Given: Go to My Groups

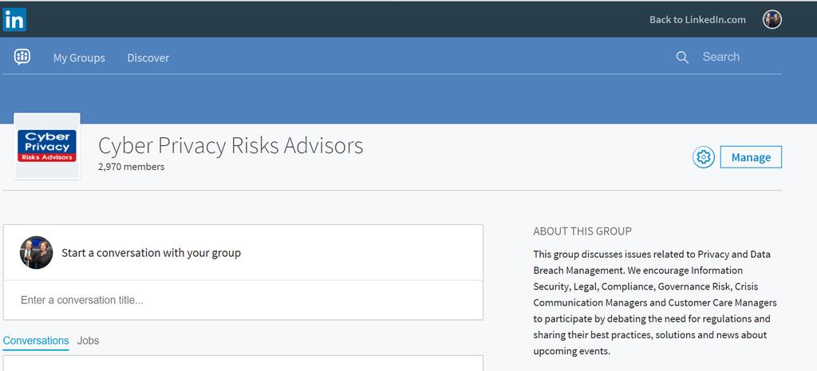Looking at the screenshot, I should [x=79, y=57].
